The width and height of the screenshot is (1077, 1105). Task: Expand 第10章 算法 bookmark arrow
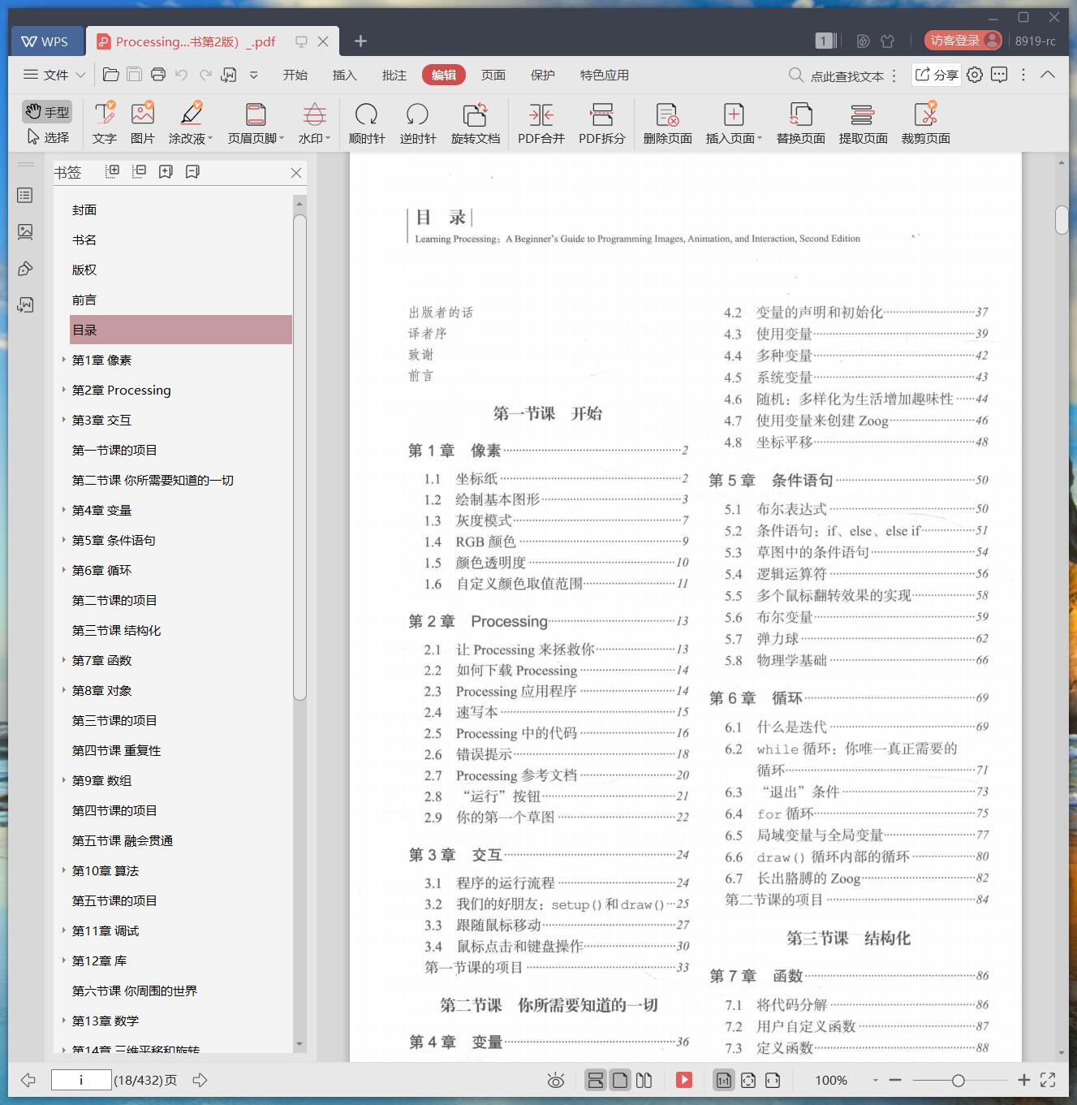(64, 870)
